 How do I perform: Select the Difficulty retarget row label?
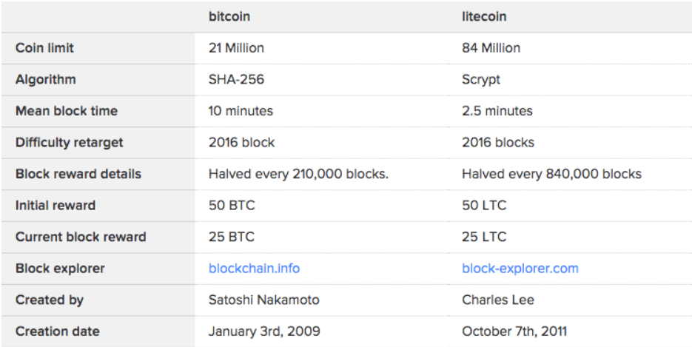pos(70,143)
